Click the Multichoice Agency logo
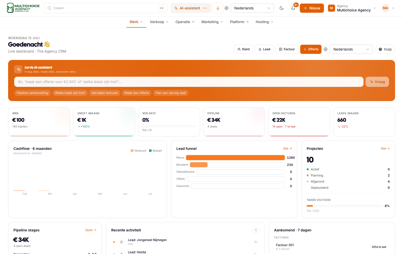 click(x=23, y=8)
